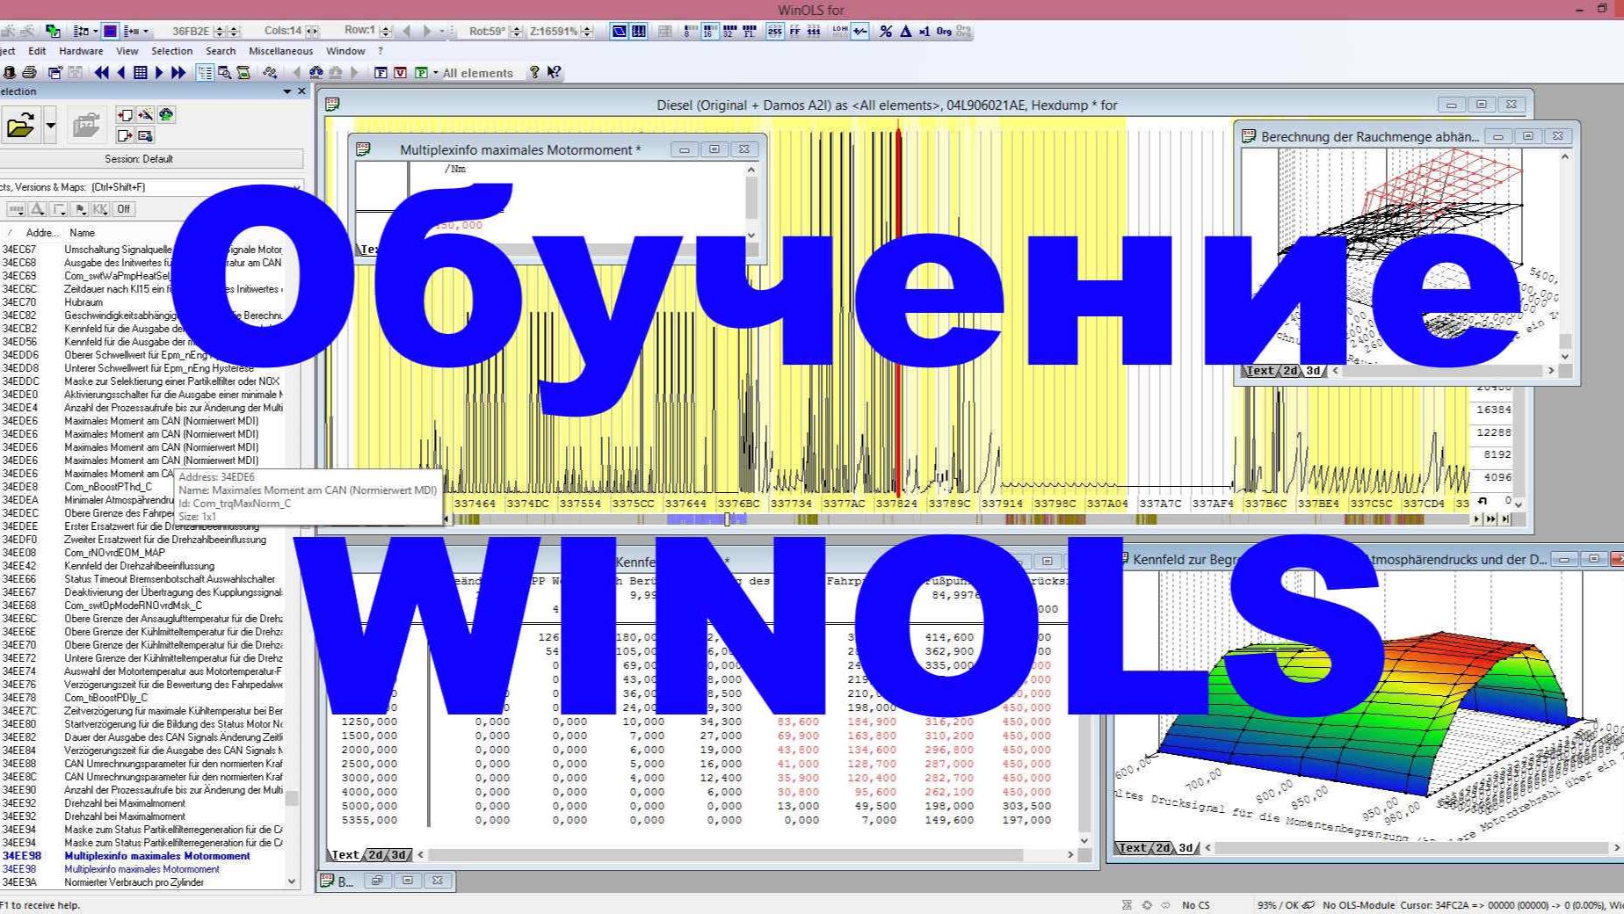This screenshot has height=914, width=1624.
Task: Click the Org original values icon
Action: [x=944, y=31]
